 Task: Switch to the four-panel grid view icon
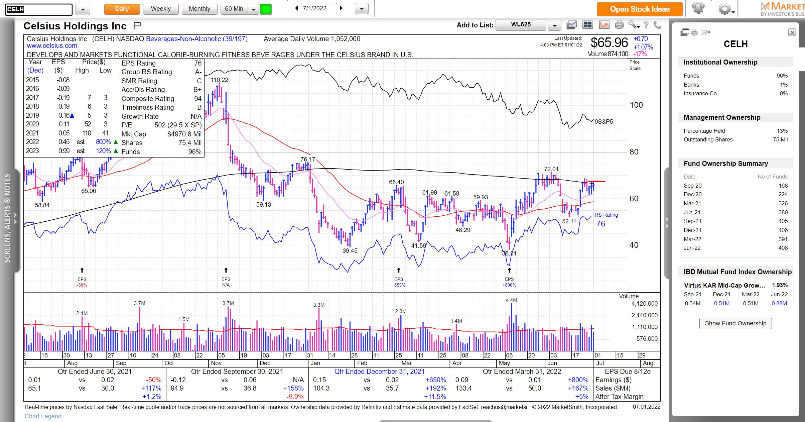tap(587, 25)
